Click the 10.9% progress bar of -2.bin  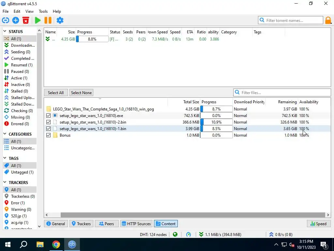[217, 122]
